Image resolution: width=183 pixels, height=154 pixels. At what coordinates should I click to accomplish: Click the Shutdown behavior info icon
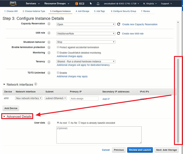pos(49,42)
